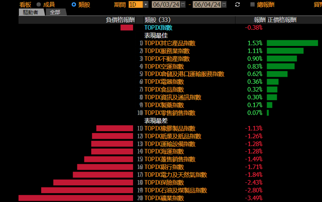Open the calendar icon for 06/04/24
322x202 pixels.
click(224, 4)
